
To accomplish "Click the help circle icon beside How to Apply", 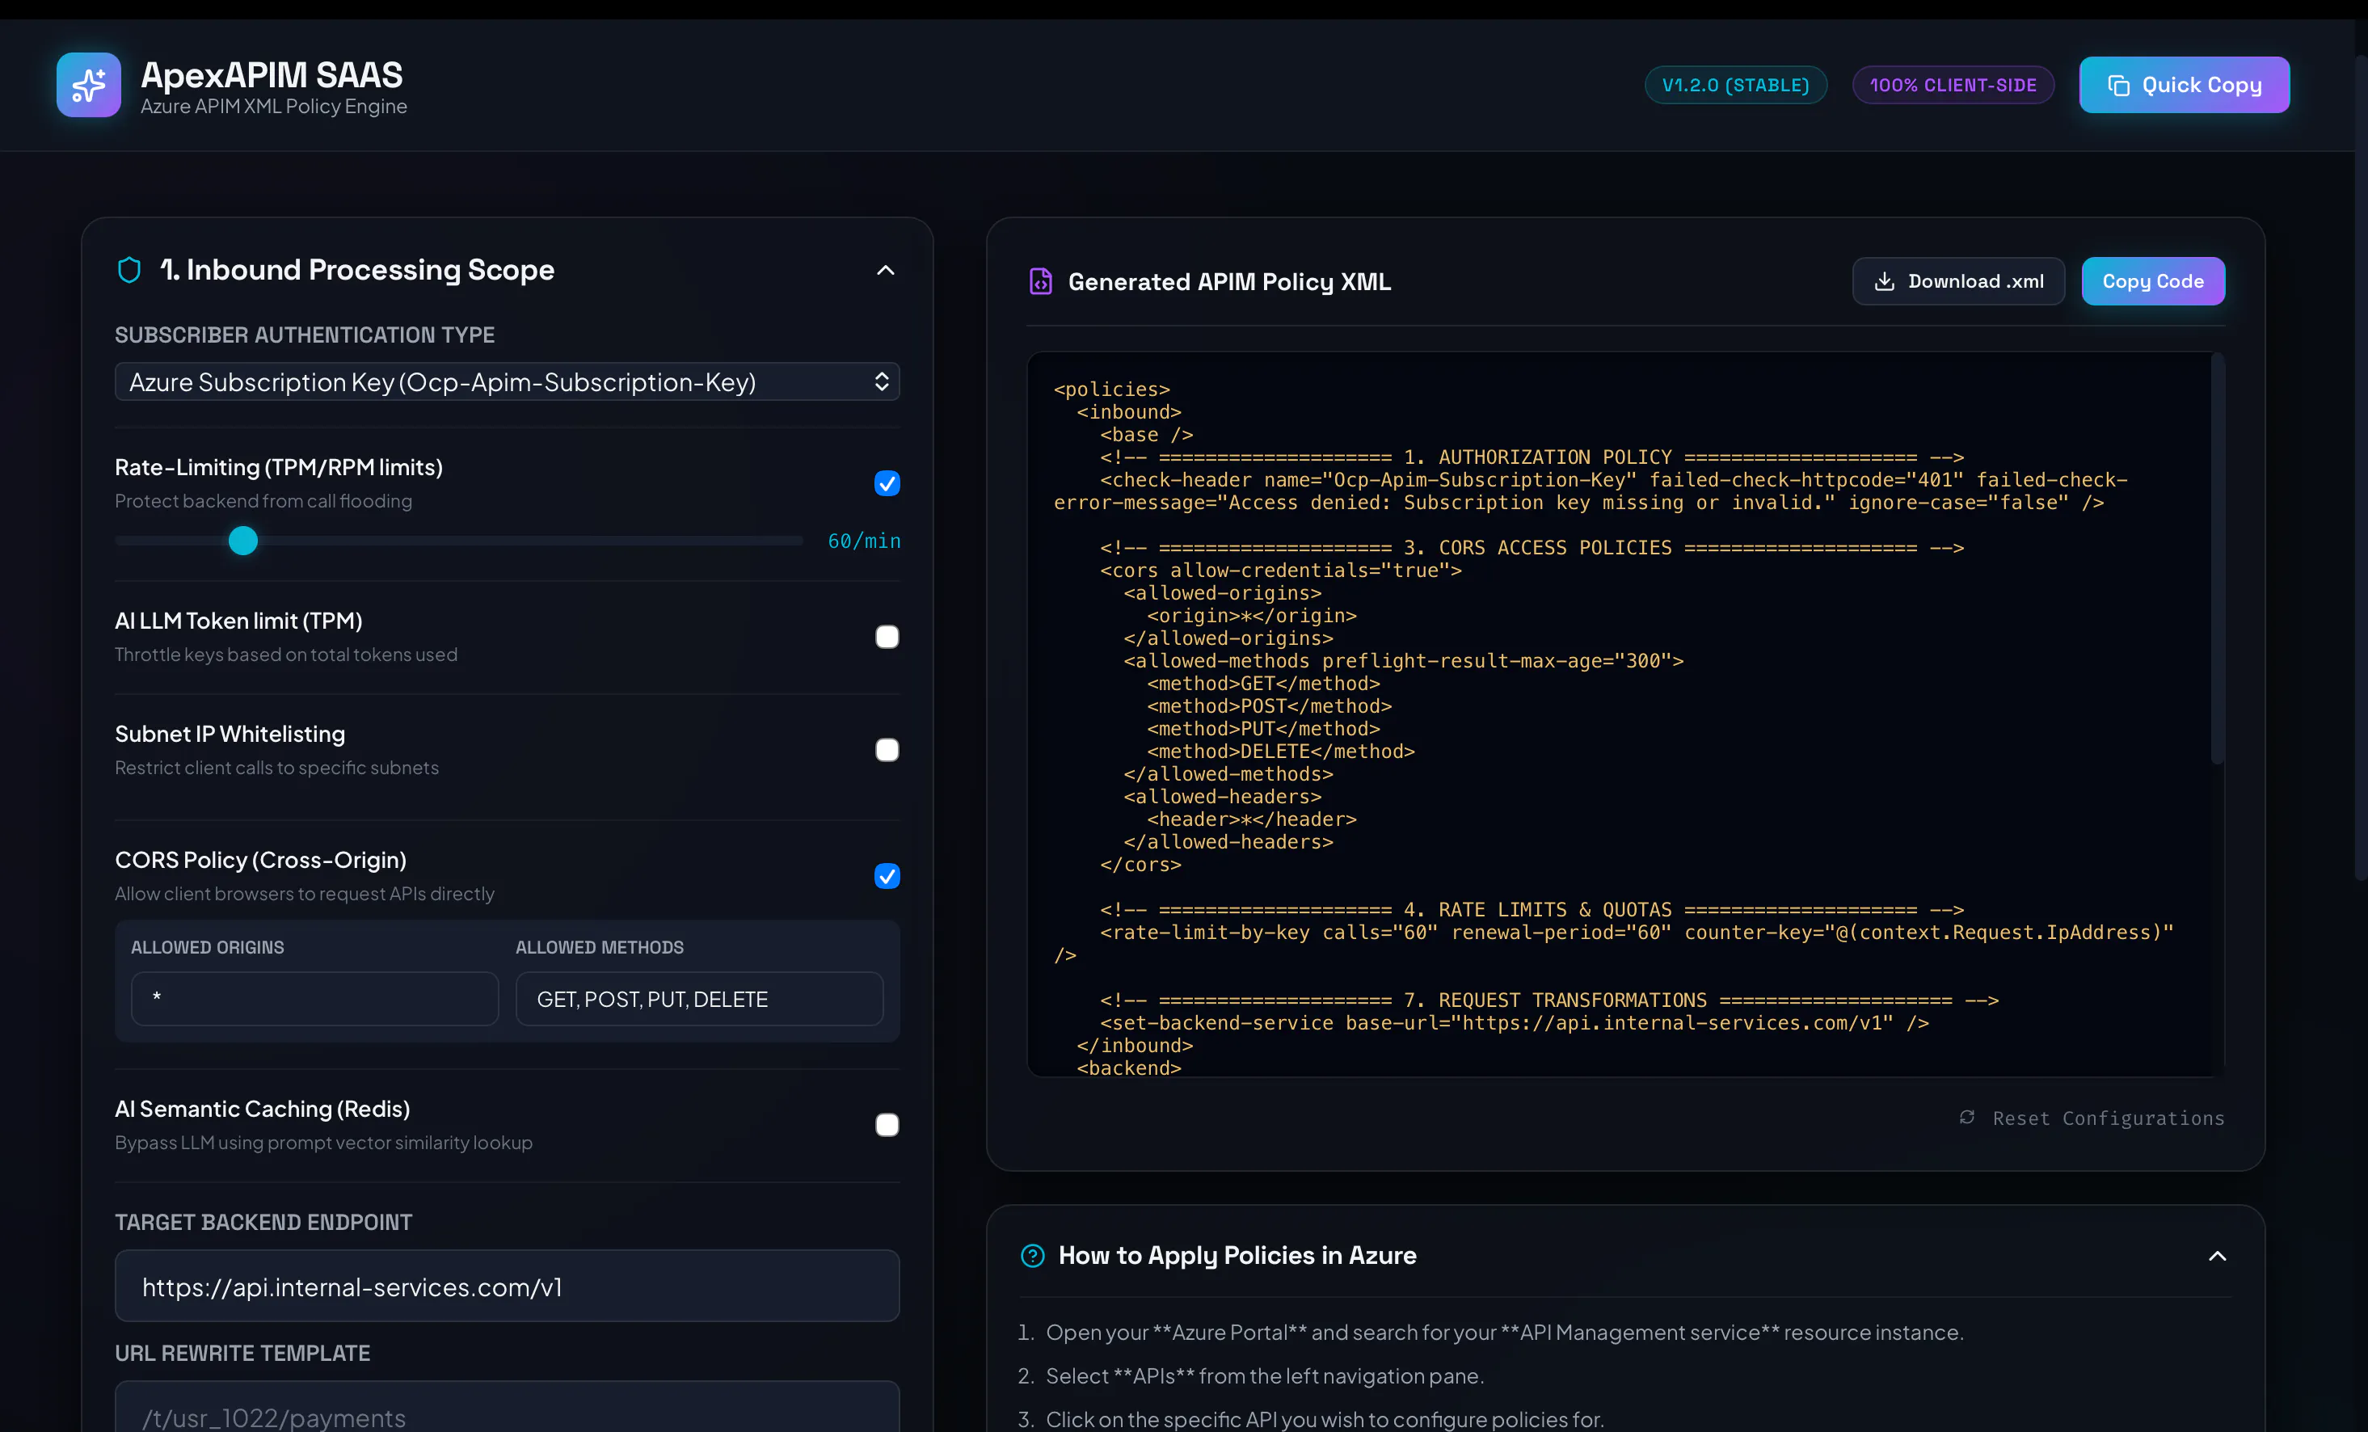I will [1032, 1255].
